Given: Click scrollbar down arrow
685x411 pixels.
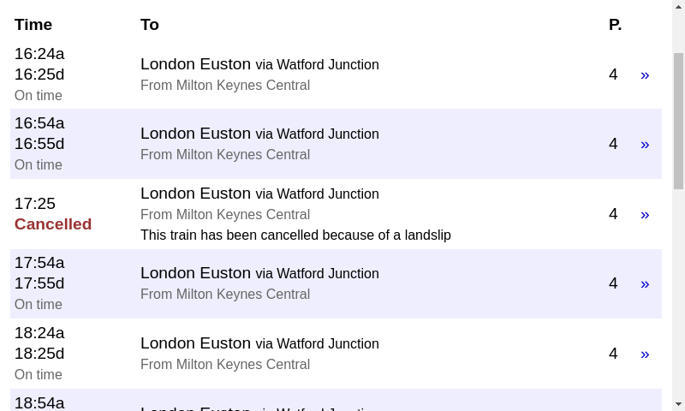Looking at the screenshot, I should pos(678,404).
